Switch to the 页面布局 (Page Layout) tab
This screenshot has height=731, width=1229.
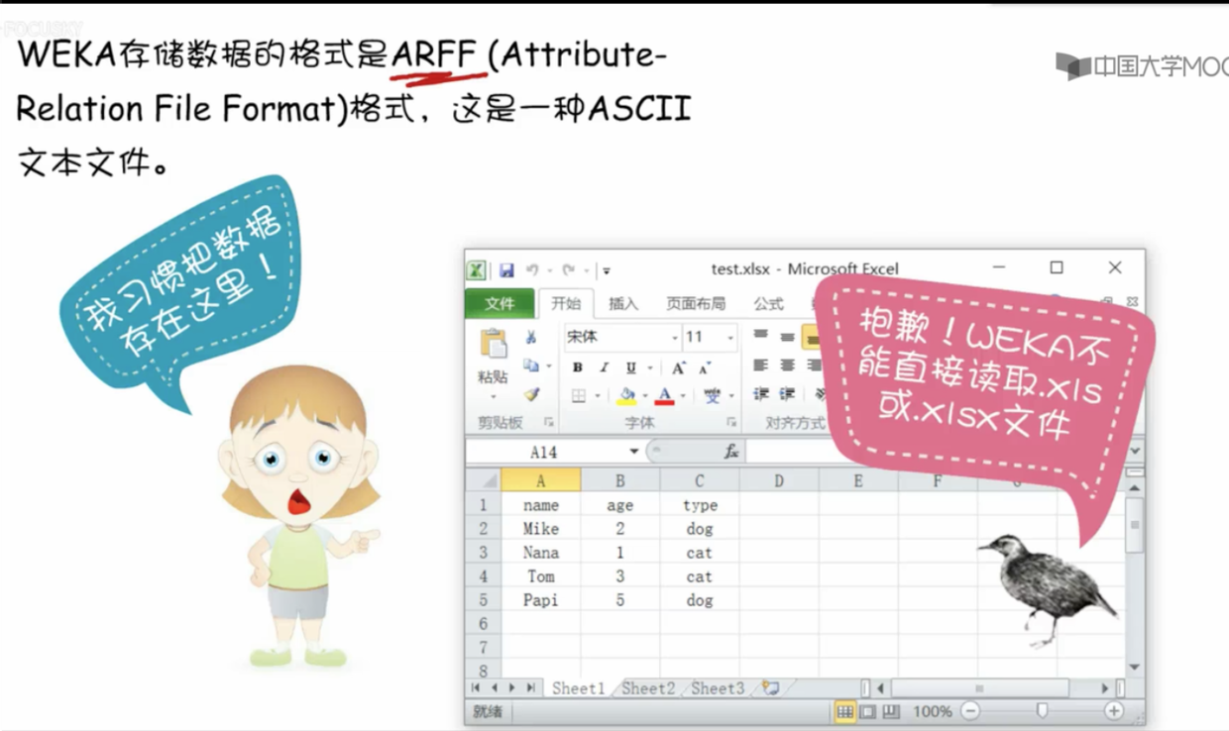coord(696,303)
